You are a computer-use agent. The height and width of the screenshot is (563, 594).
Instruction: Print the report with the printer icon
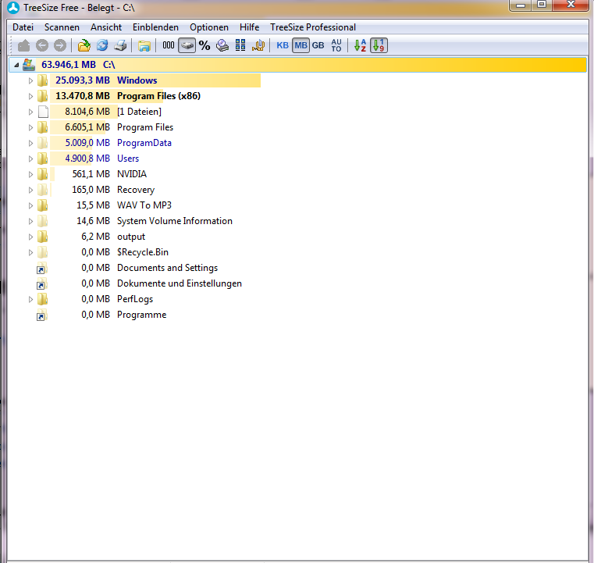click(120, 45)
